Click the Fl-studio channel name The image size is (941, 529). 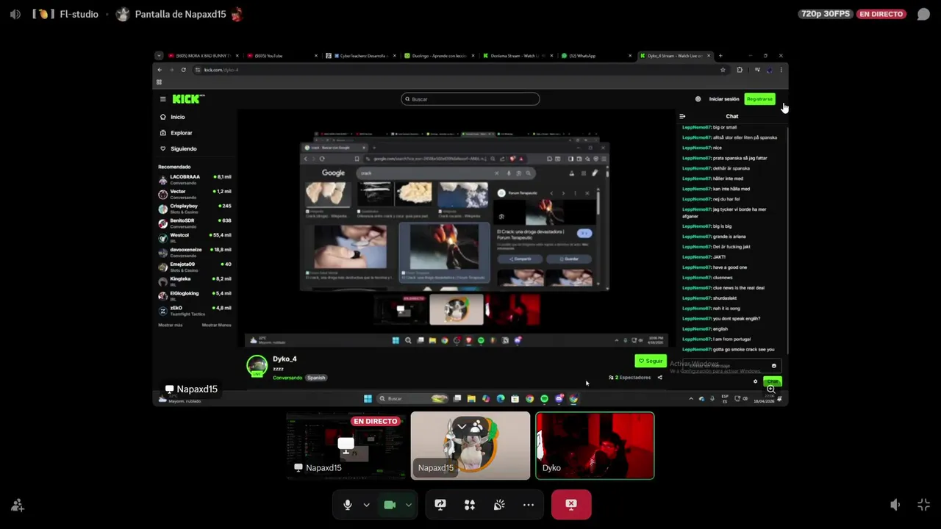[79, 14]
